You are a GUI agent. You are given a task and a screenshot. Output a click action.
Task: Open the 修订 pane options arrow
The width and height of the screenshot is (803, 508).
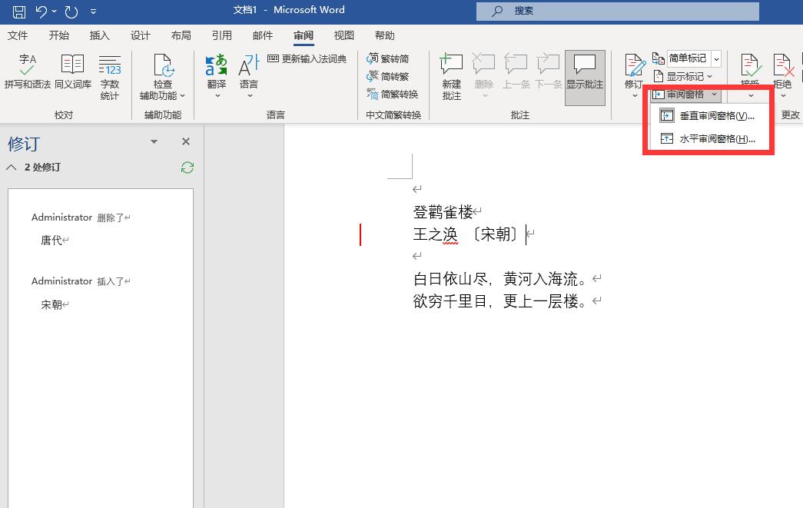[154, 142]
